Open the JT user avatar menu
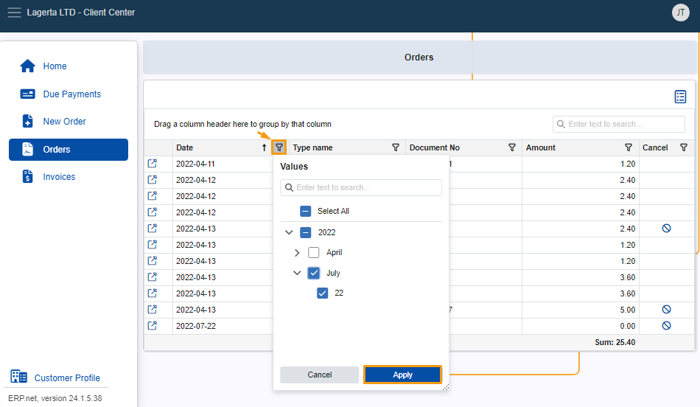Screen dimensions: 700x407 pyautogui.click(x=680, y=13)
